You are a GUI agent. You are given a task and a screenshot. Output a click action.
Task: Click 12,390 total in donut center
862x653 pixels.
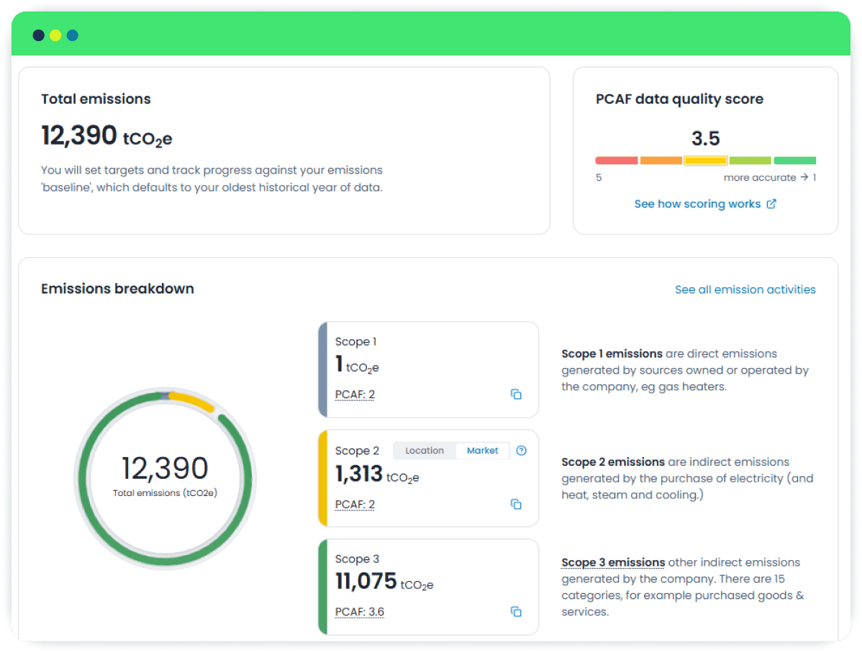point(165,468)
